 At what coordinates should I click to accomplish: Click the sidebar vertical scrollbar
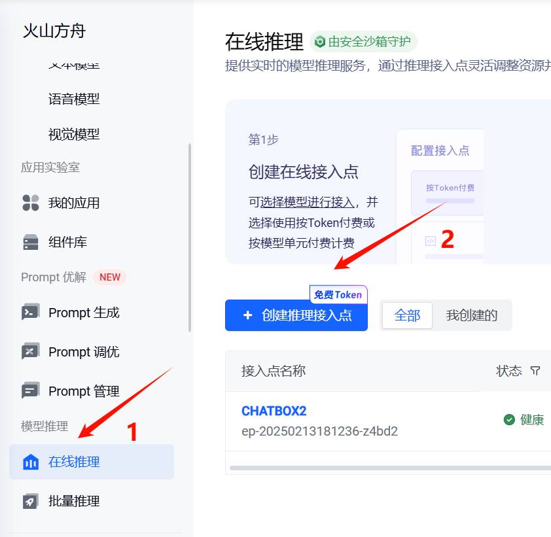(190, 237)
